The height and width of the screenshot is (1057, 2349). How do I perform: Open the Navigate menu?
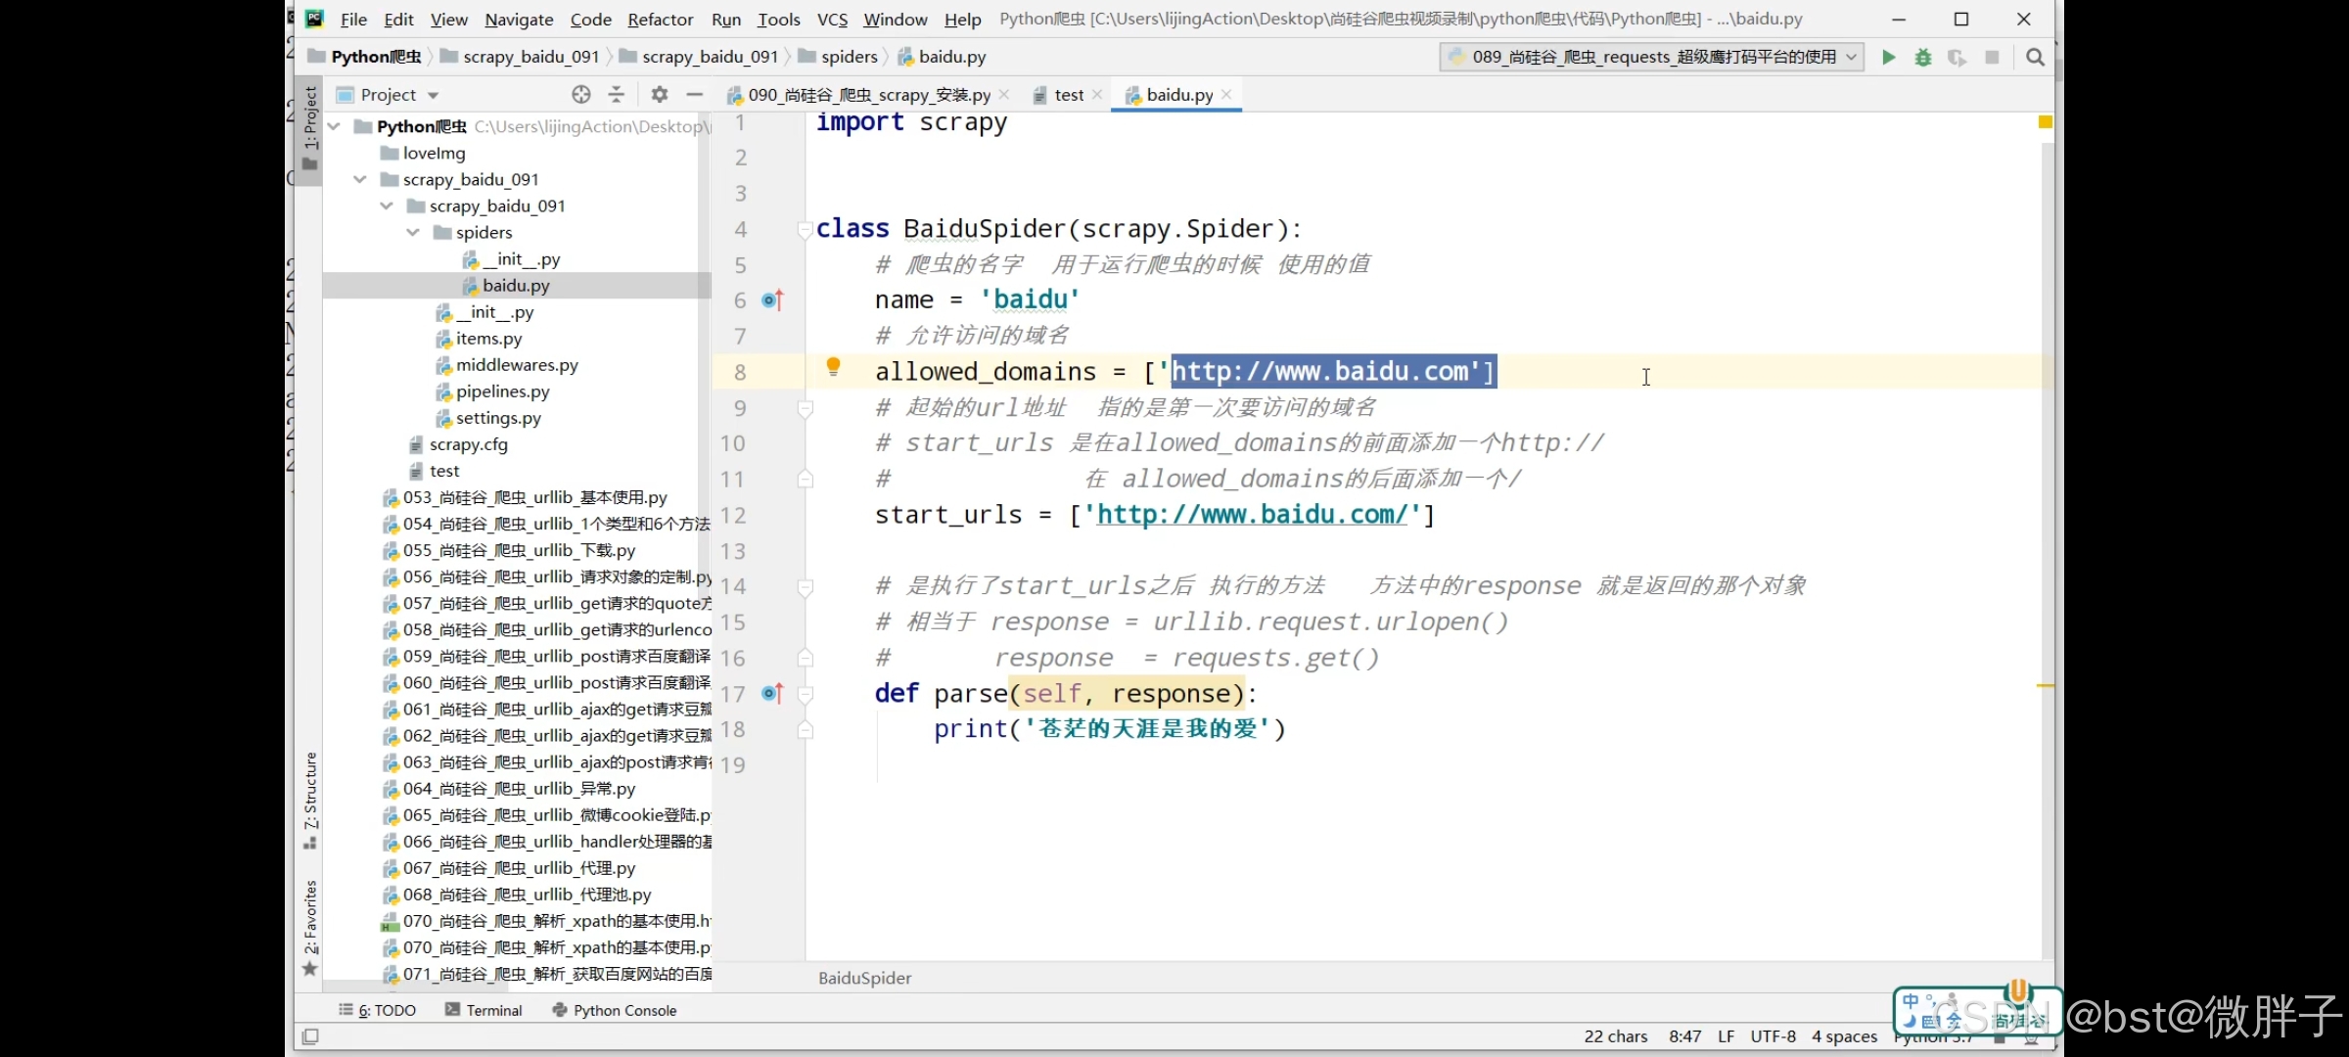[x=519, y=19]
